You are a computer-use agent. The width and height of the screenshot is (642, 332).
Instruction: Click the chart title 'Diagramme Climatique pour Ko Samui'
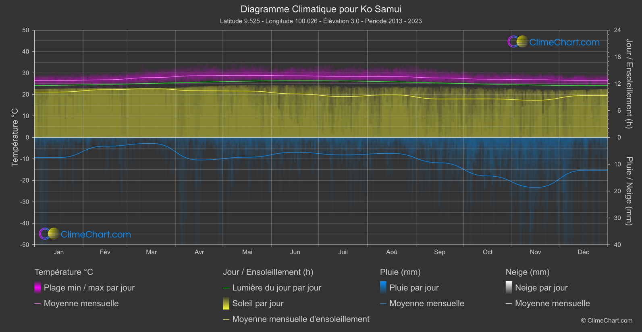[321, 9]
